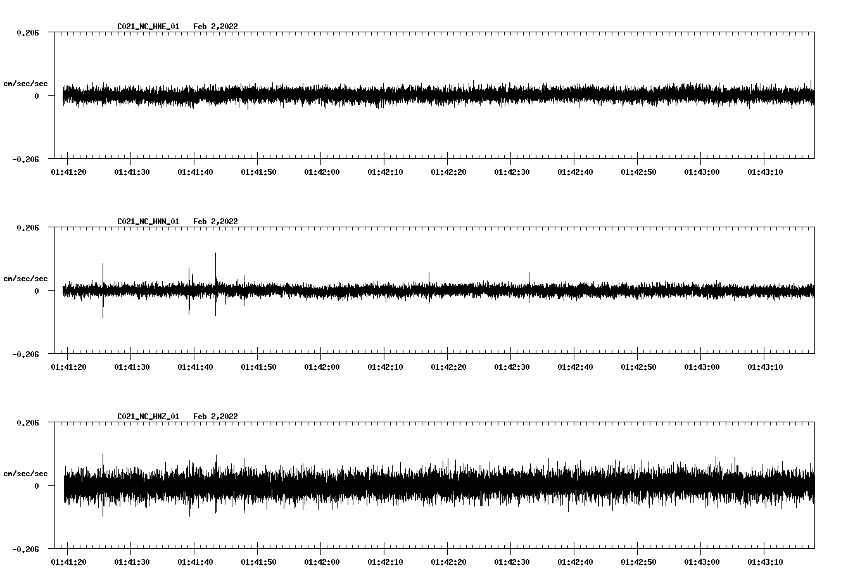Click the 01:42:10 time label under HNE plot
860x585 pixels.
coord(385,172)
